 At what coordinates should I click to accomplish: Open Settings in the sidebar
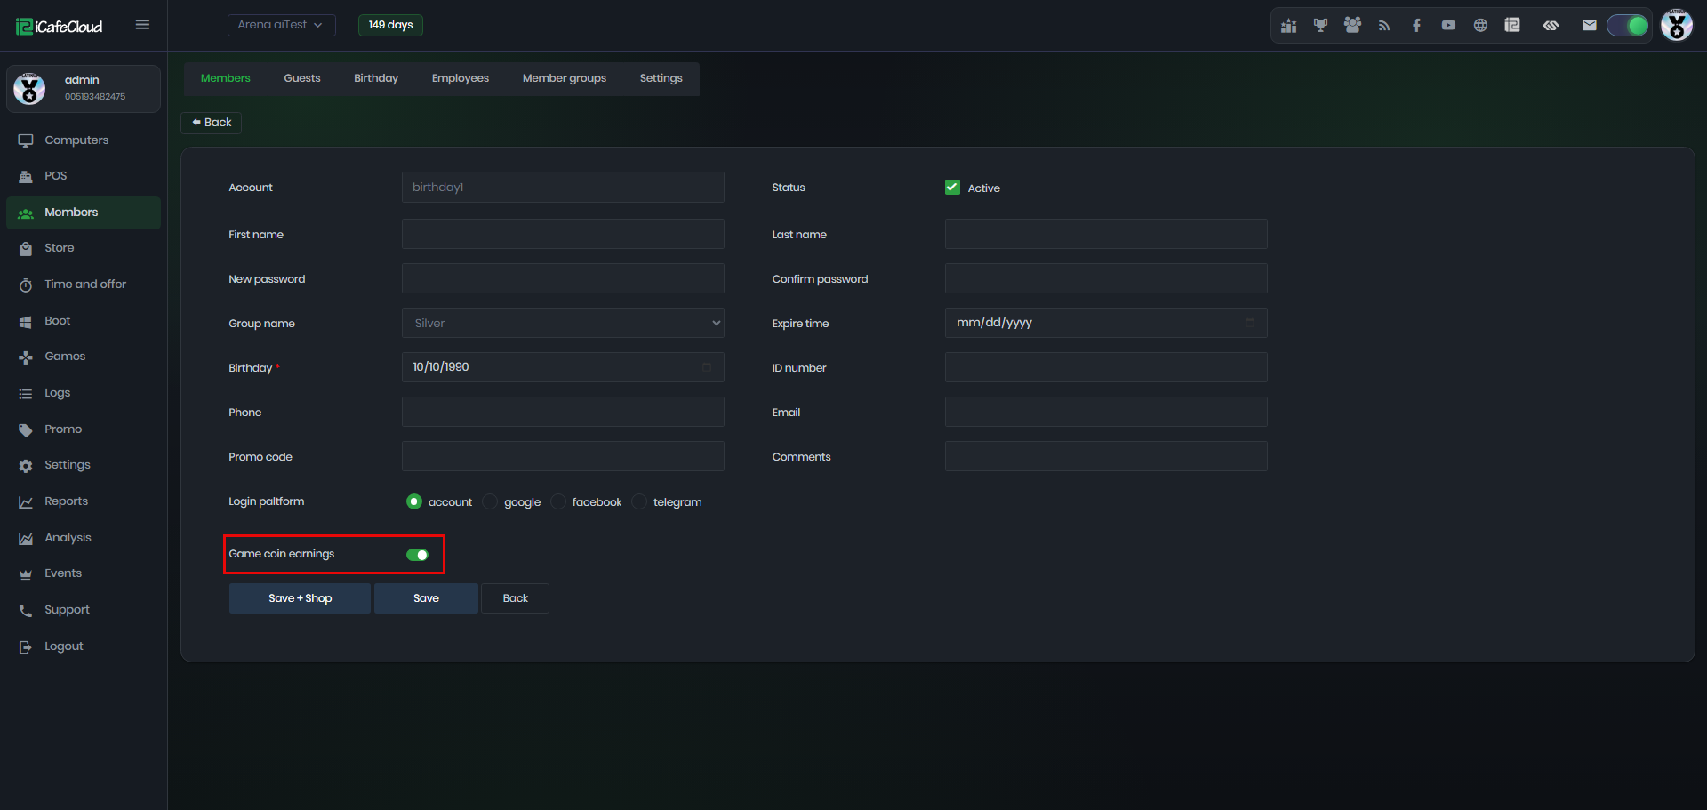(84, 465)
